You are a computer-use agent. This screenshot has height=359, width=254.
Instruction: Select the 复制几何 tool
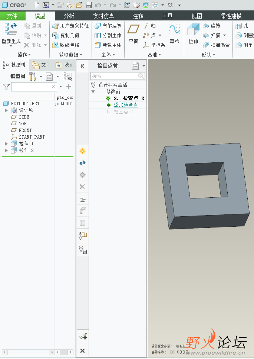click(66, 35)
